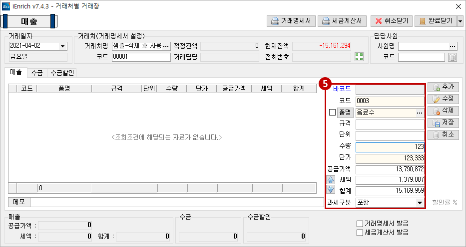
Task: Click the 규격 column header
Action: (x=116, y=88)
